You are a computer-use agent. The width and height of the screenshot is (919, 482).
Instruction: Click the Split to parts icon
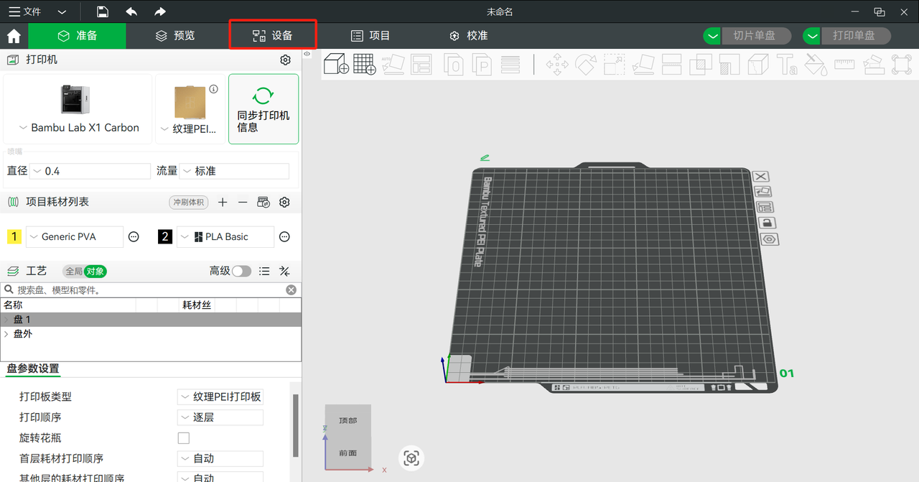482,64
